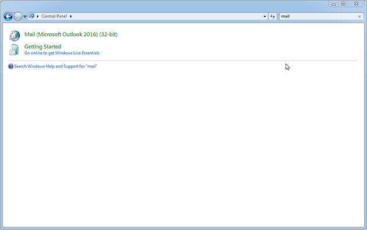This screenshot has height=230, width=367.
Task: Click the Control Panel icon in address bar
Action: pos(31,16)
